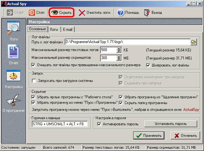Click Установить пароль button

point(171,124)
